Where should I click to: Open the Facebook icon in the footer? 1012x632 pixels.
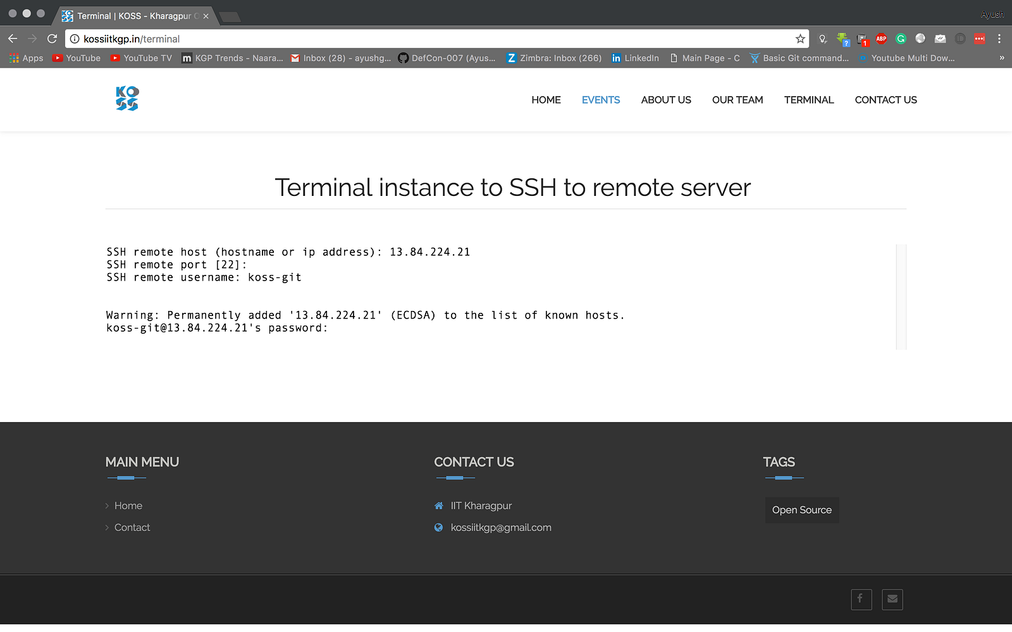point(861,599)
